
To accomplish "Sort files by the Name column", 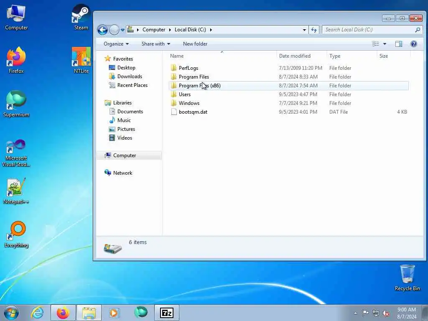I will pos(222,56).
